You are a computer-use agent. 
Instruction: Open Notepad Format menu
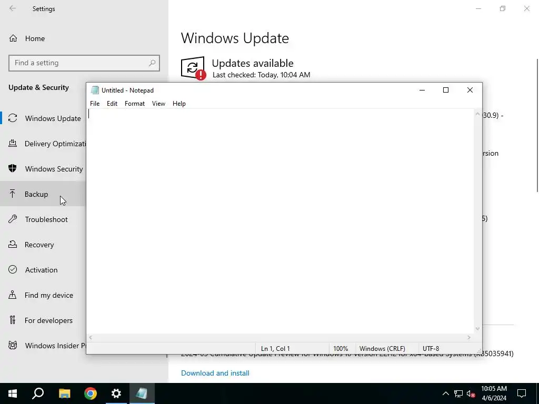tap(135, 104)
